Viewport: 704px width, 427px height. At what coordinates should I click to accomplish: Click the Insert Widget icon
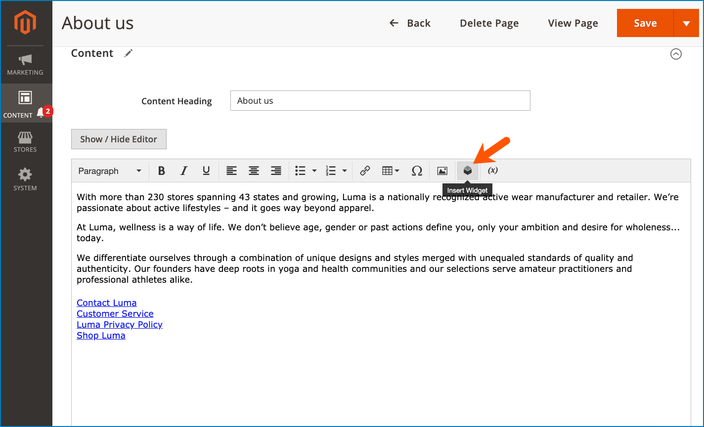[x=467, y=171]
